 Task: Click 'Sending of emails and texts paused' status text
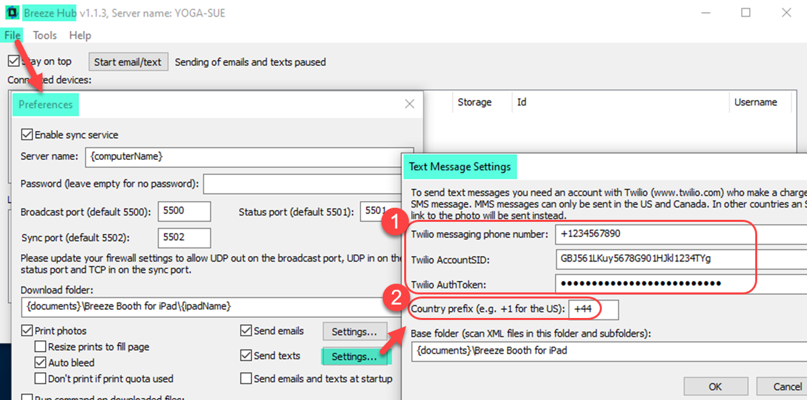pyautogui.click(x=250, y=62)
